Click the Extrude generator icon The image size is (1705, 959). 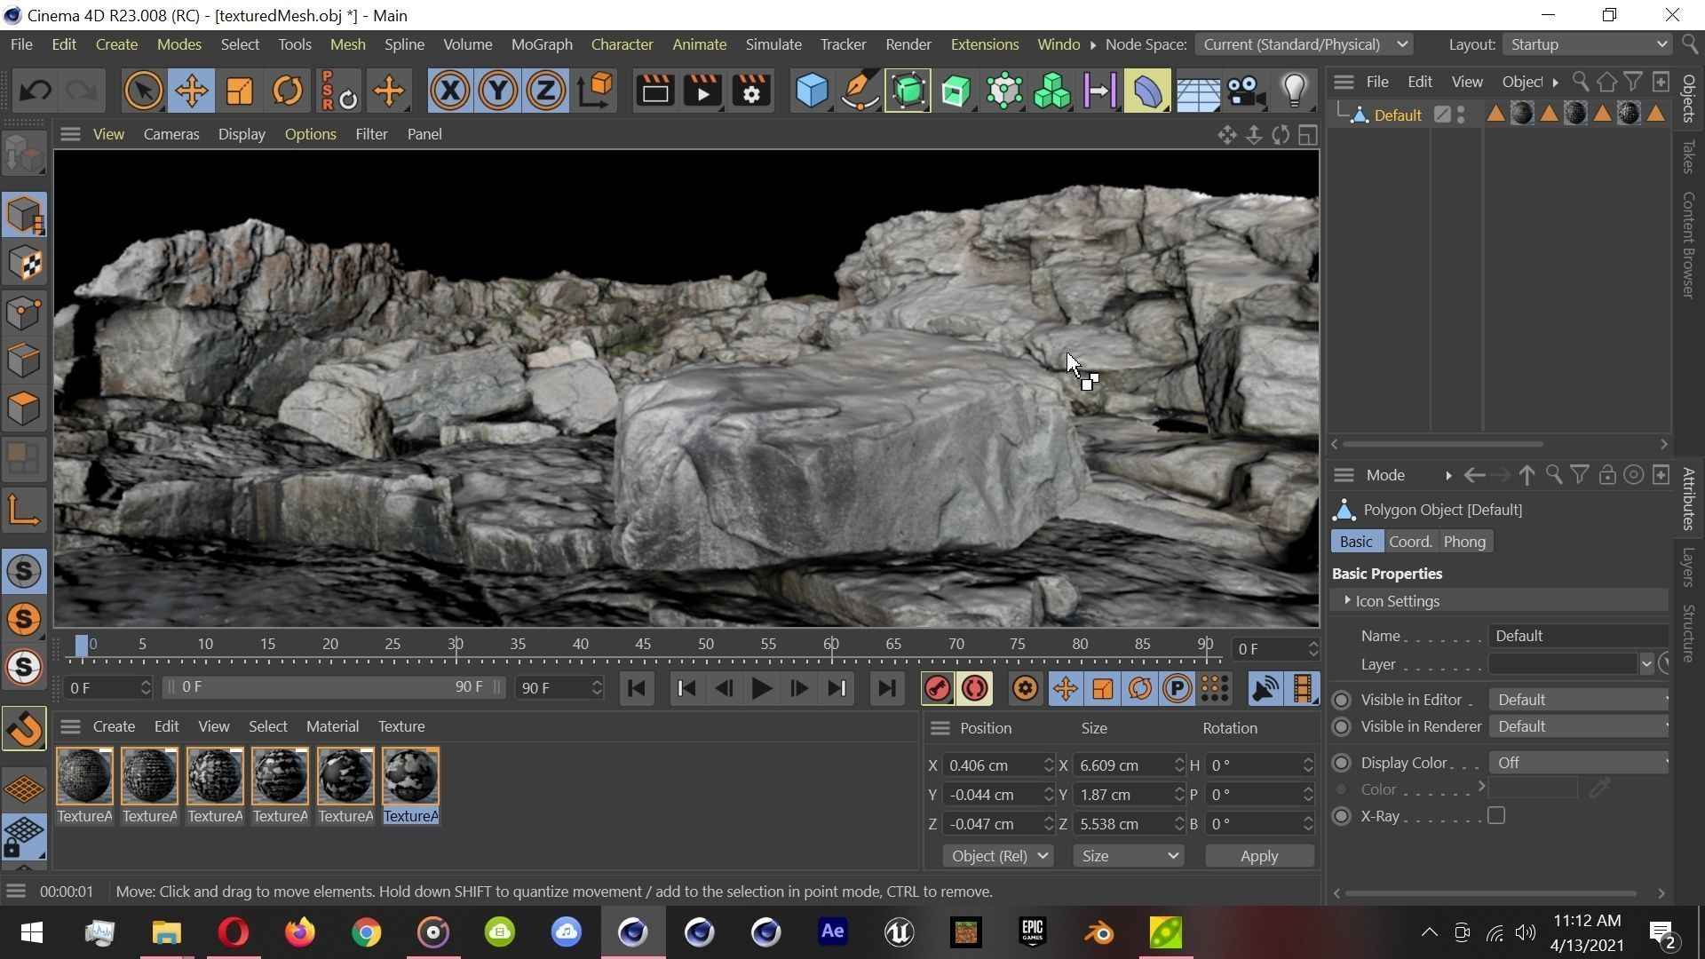point(956,91)
